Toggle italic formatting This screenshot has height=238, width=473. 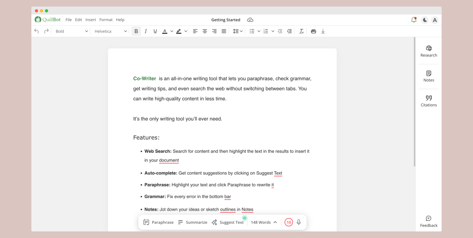[x=146, y=31]
